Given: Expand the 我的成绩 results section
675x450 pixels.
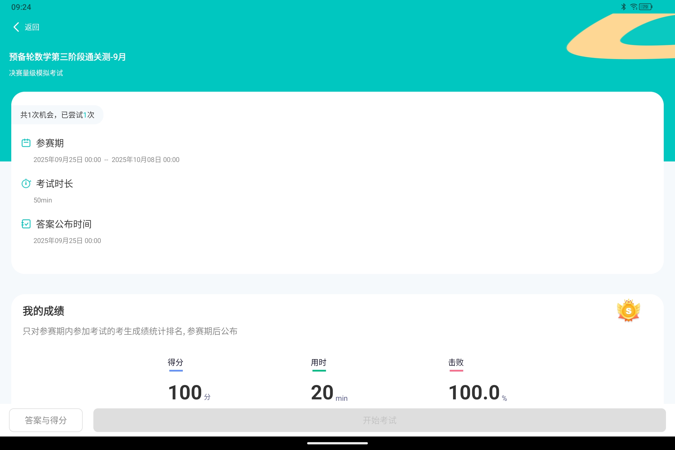Looking at the screenshot, I should (43, 311).
